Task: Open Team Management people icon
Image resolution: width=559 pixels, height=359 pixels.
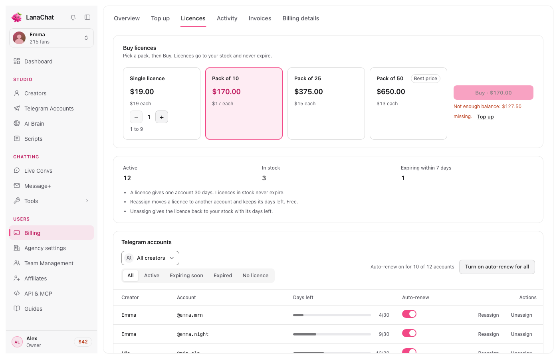Action: click(x=17, y=263)
